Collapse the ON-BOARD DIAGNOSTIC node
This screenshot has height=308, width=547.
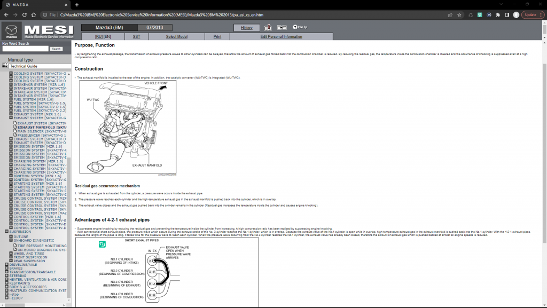[x=11, y=240]
